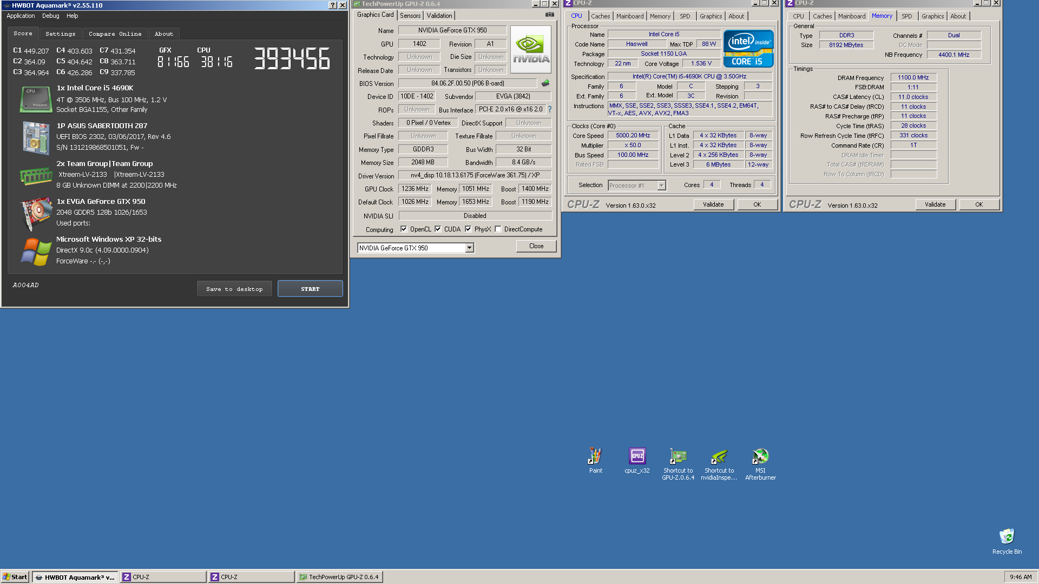Image resolution: width=1039 pixels, height=584 pixels.
Task: Click the Intel Core i5 badge in CPU-Z
Action: (748, 49)
